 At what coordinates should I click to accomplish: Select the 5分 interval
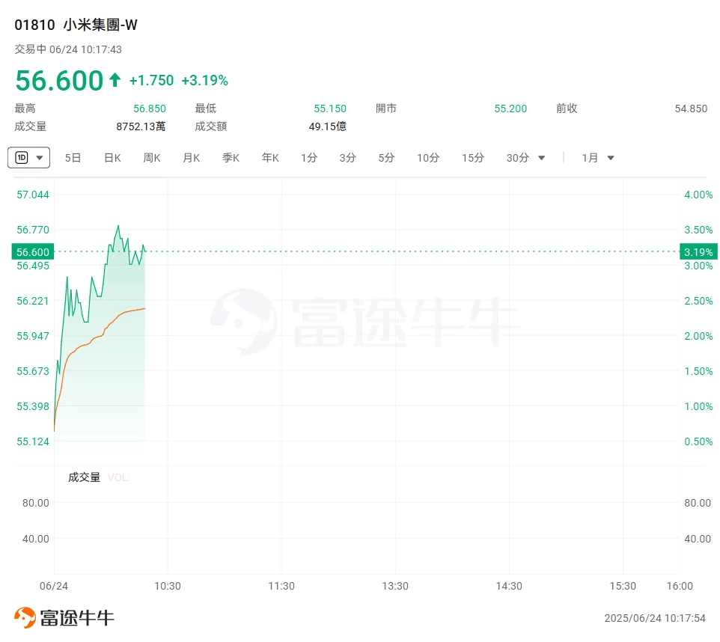coord(386,158)
